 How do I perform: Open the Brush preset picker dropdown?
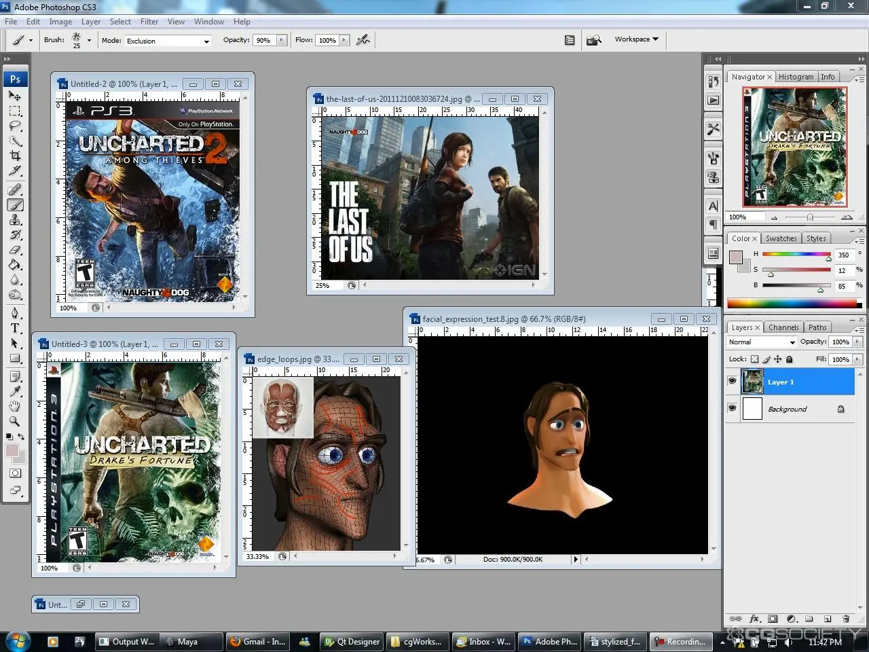point(89,40)
